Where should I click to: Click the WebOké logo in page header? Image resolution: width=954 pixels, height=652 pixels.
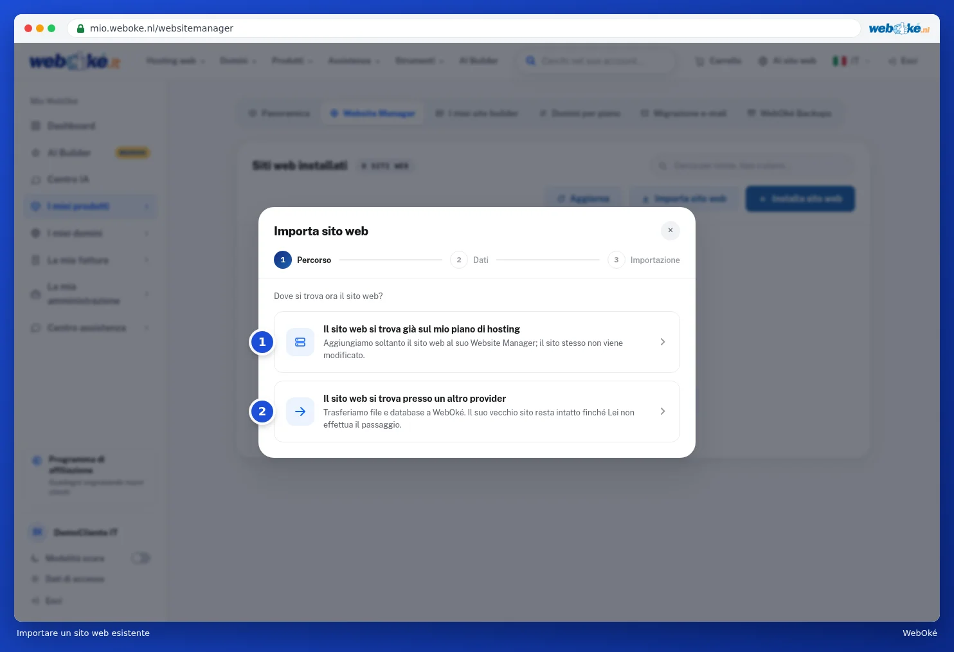coord(75,61)
